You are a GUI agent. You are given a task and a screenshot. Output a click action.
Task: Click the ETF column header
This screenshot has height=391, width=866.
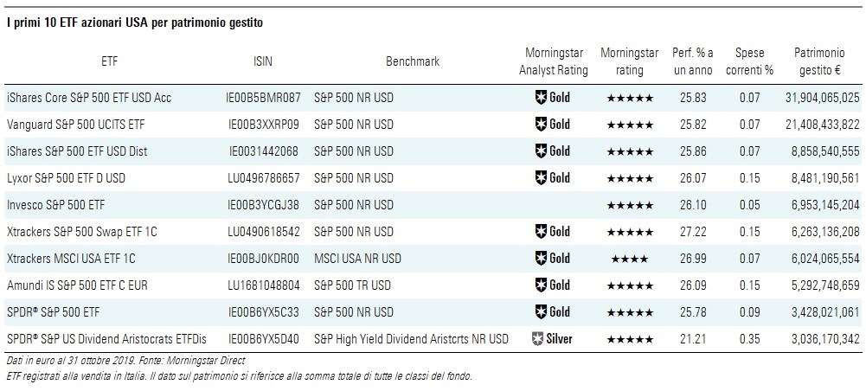[x=110, y=62]
